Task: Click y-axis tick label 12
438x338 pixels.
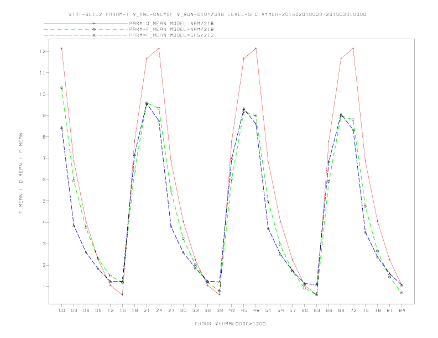Action: (x=42, y=51)
